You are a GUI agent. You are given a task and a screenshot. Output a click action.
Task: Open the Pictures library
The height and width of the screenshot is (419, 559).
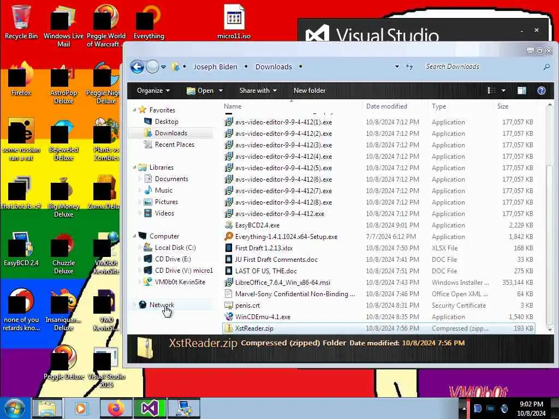166,202
